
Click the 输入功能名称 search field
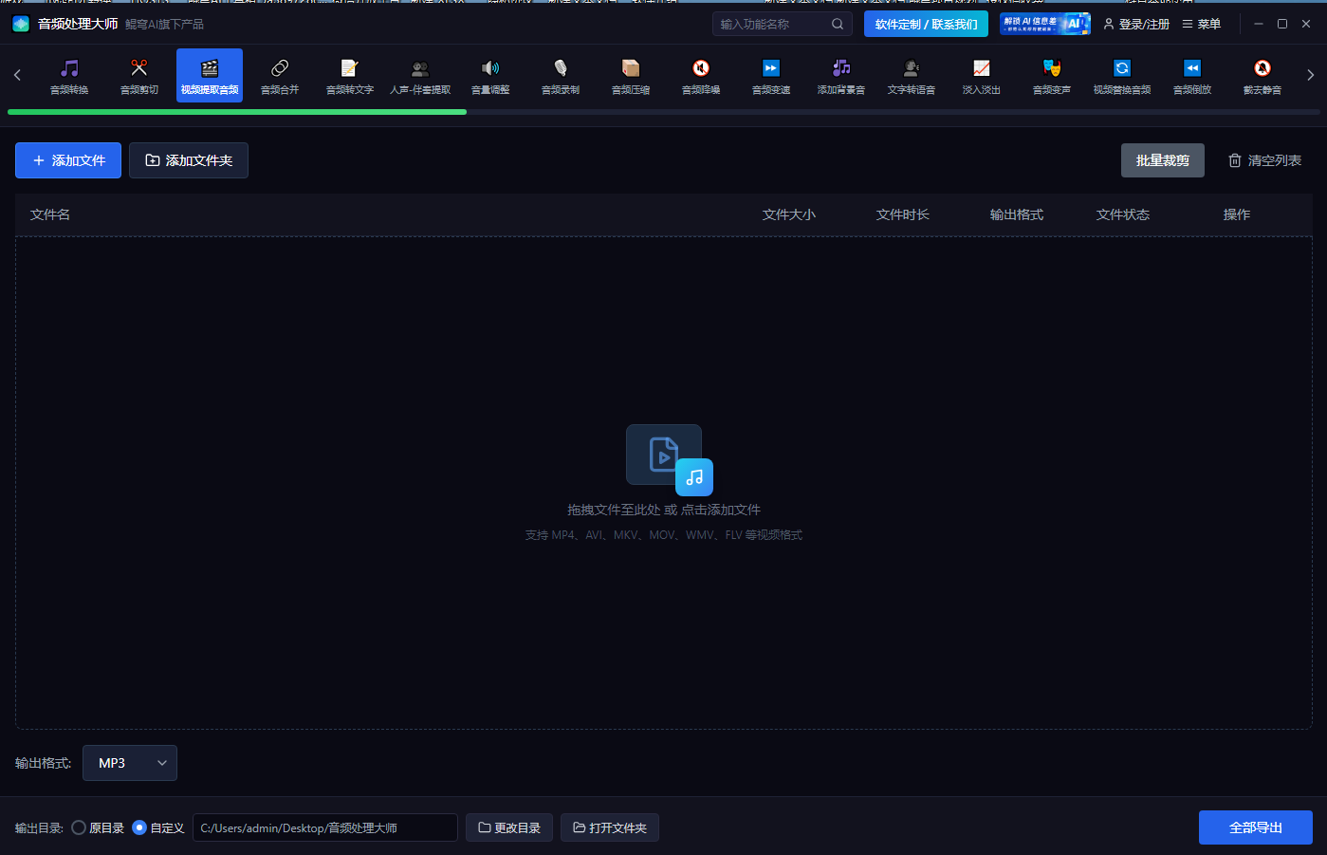[x=772, y=24]
